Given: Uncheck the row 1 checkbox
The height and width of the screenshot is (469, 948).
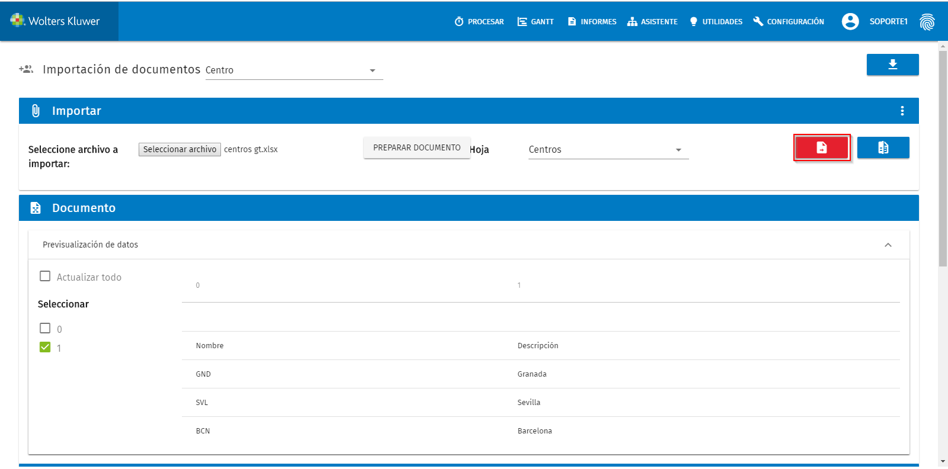Looking at the screenshot, I should [45, 347].
